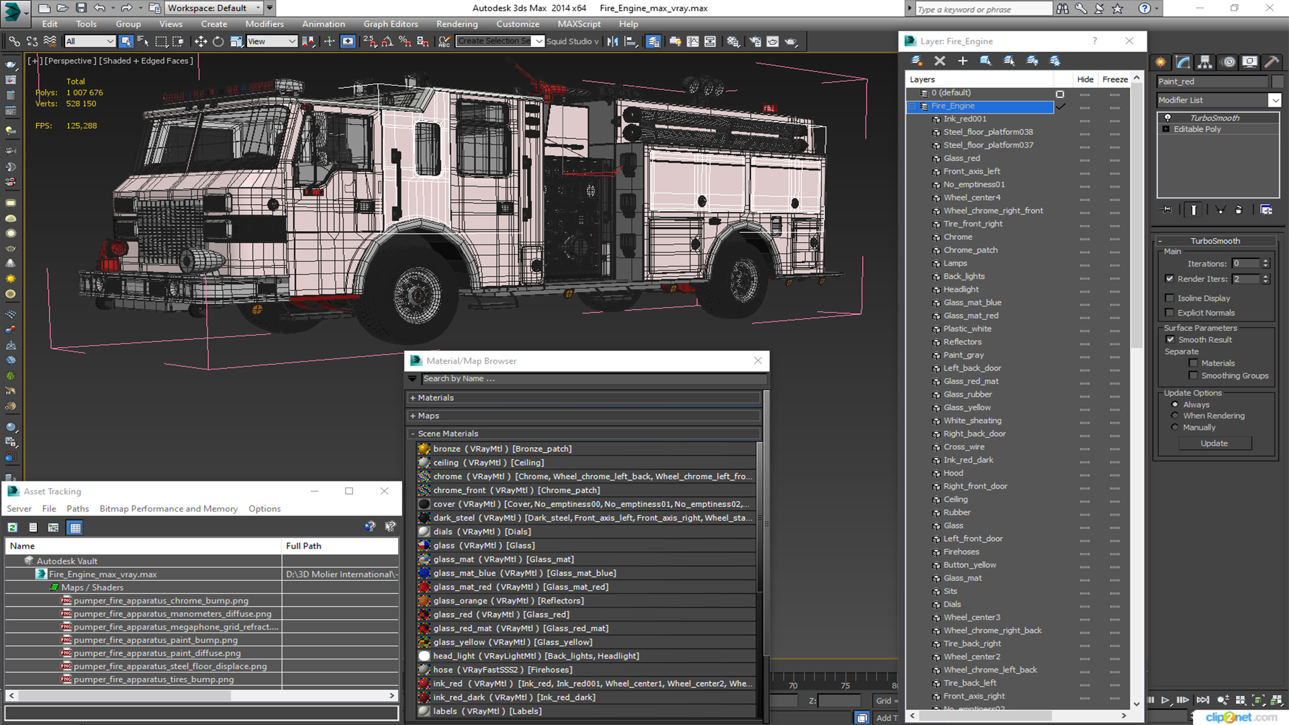Click the Link tool icon in toolbar
This screenshot has width=1289, height=725.
coord(13,41)
